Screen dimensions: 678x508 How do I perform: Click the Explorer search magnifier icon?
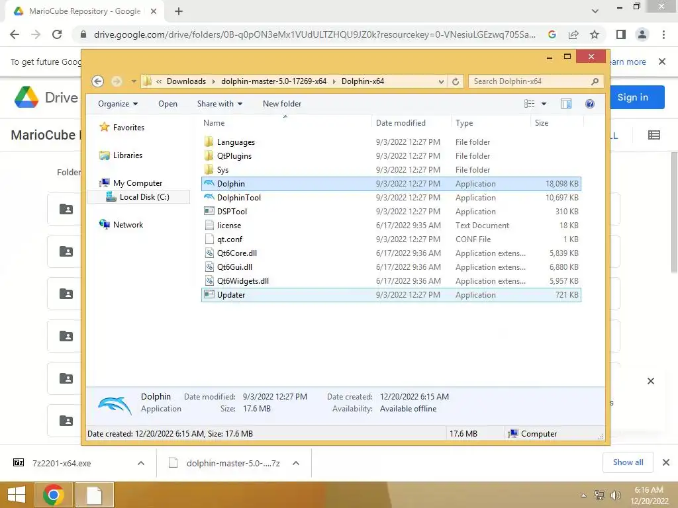pyautogui.click(x=595, y=81)
